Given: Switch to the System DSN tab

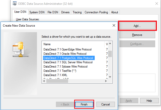Looking at the screenshot, I should [x=37, y=12].
